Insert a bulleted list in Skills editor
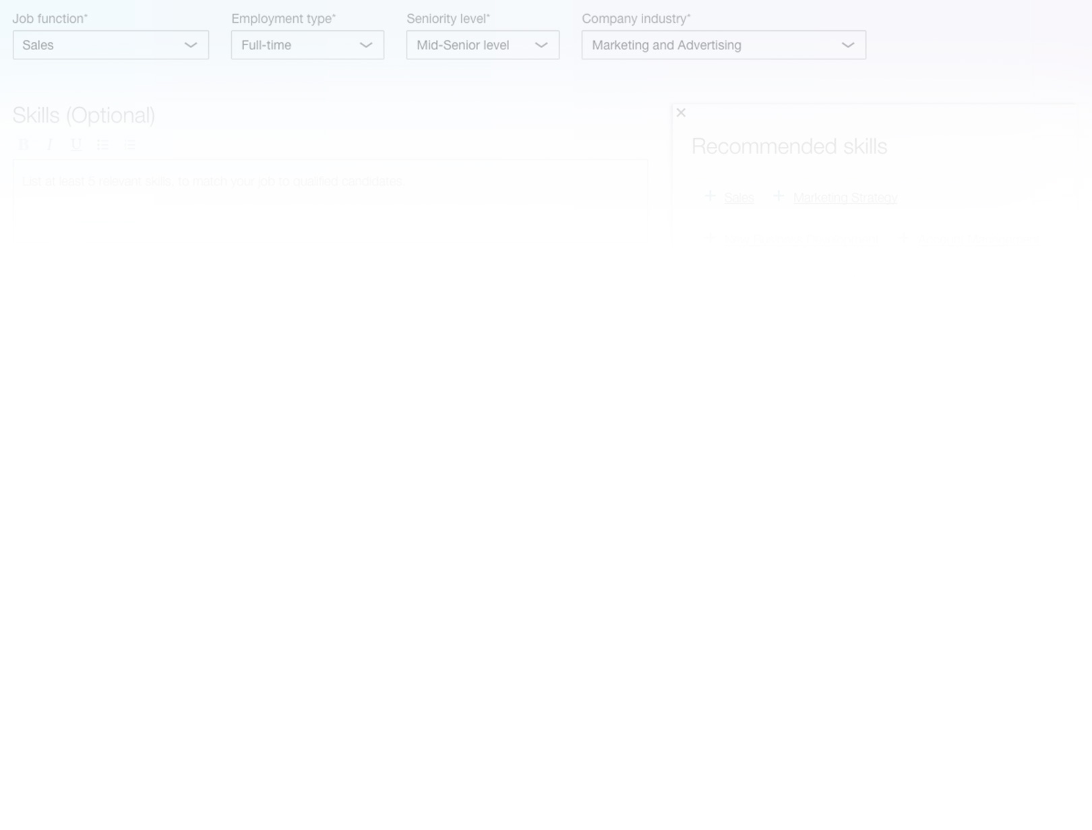Screen dimensions: 1092x830 [102, 144]
